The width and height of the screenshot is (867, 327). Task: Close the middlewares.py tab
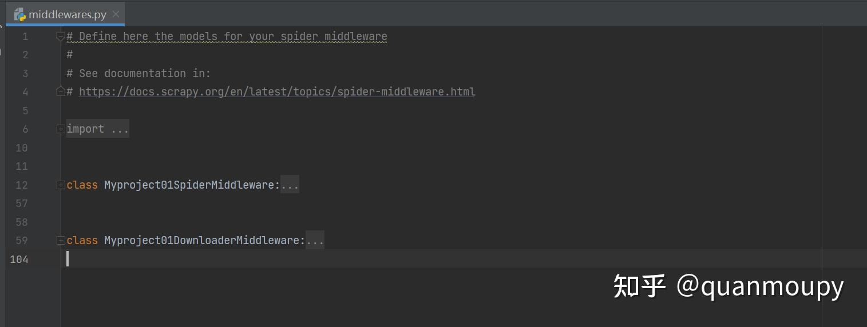pos(116,14)
